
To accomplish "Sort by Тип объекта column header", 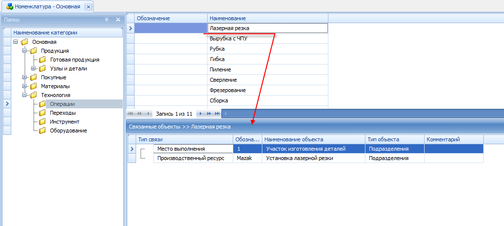I will pyautogui.click(x=395, y=140).
